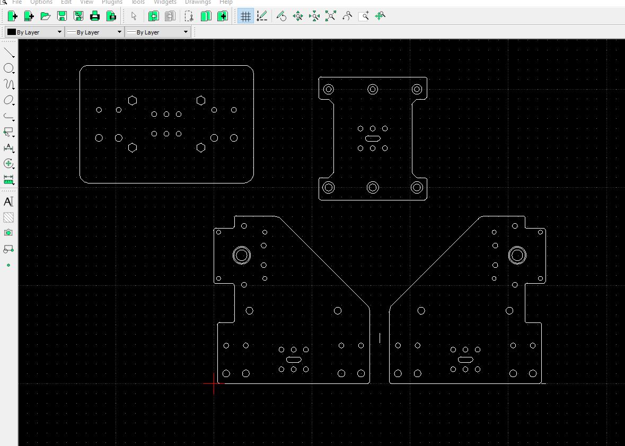This screenshot has width=625, height=446.
Task: Choose the Ellipse tool in left toolbar
Action: [8, 100]
